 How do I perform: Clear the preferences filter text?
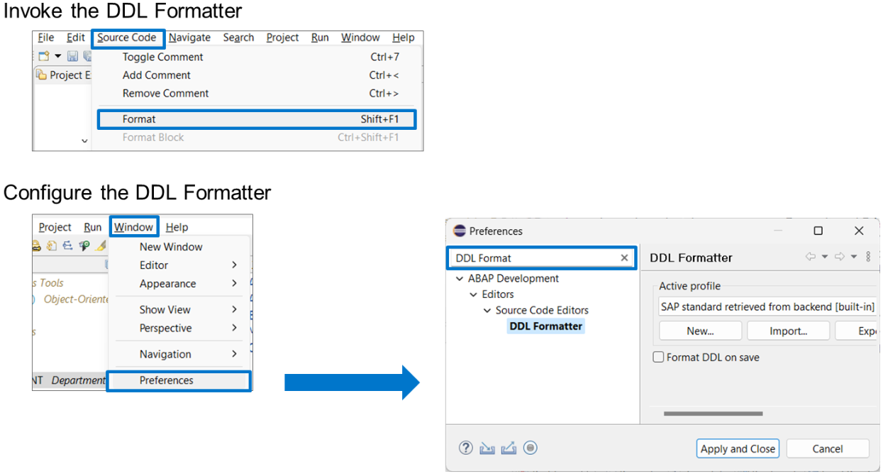click(624, 258)
